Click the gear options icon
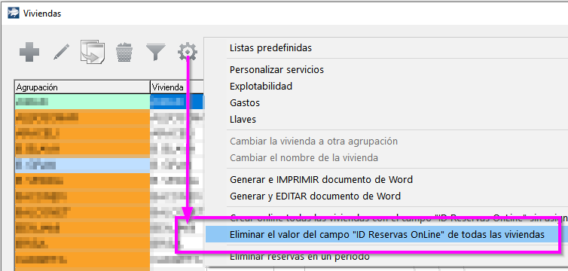The height and width of the screenshot is (271, 568). [188, 52]
